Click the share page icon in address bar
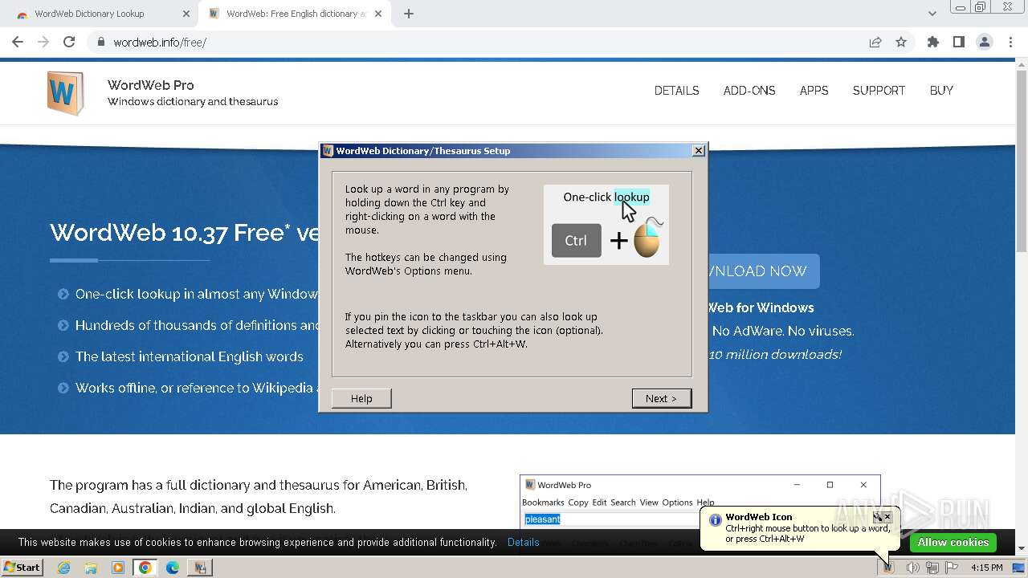This screenshot has width=1028, height=578. pyautogui.click(x=875, y=42)
